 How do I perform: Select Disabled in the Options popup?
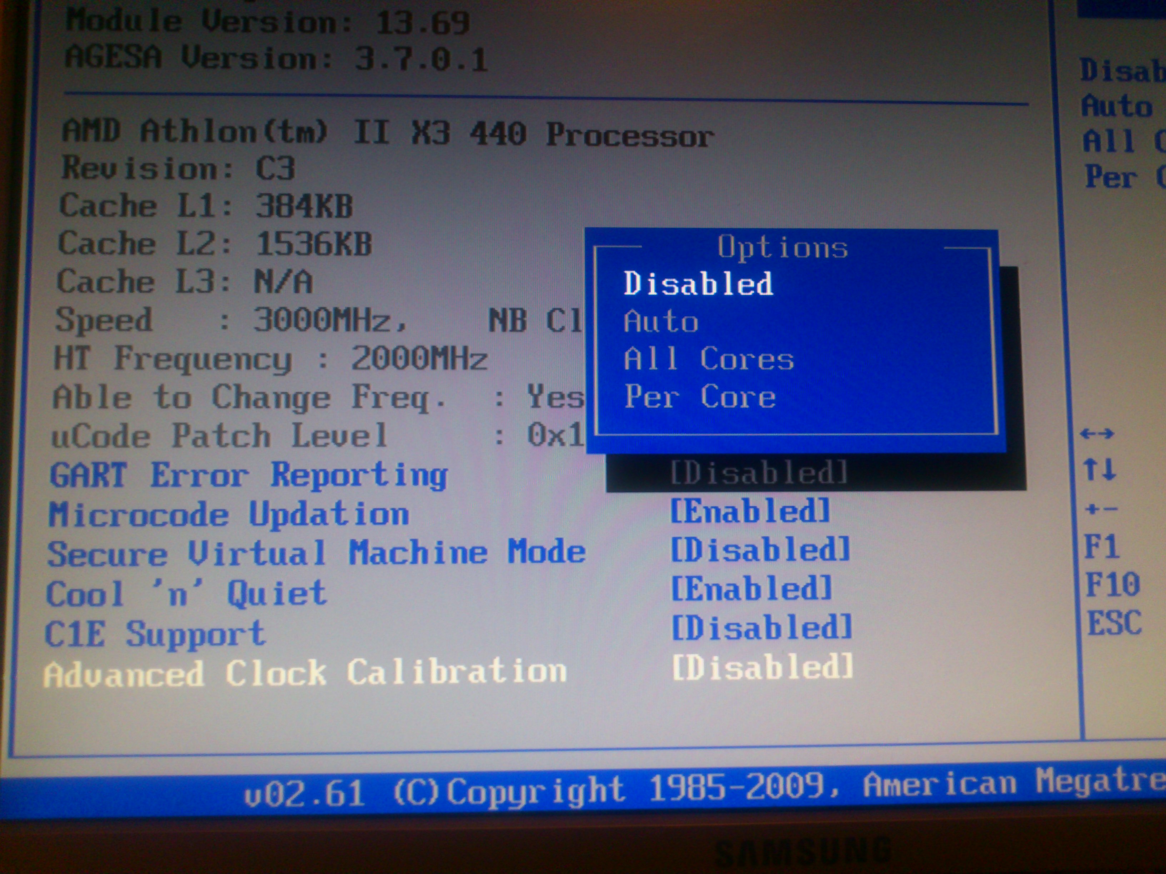tap(698, 284)
